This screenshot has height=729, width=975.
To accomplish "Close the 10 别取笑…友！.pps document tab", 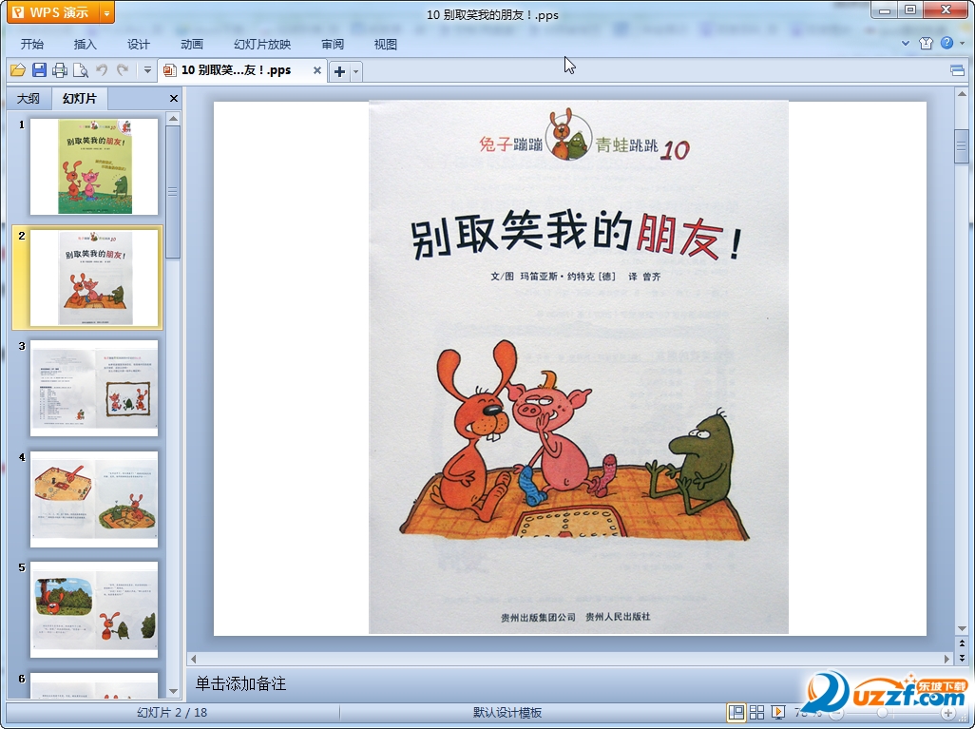I will pyautogui.click(x=317, y=70).
